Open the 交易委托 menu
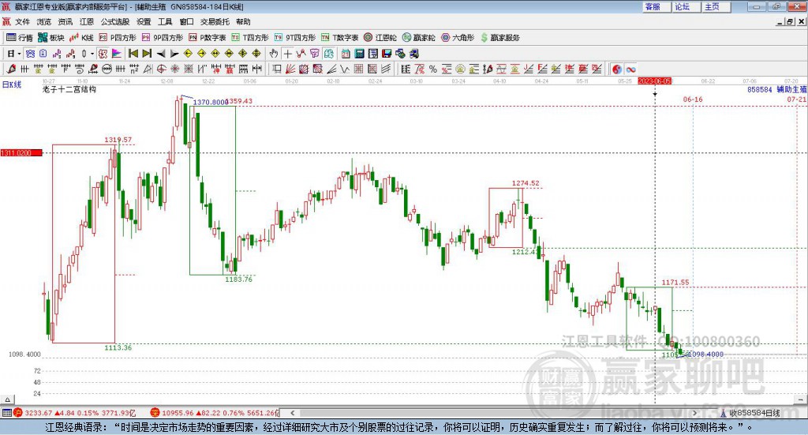This screenshot has height=435, width=808. tap(215, 21)
